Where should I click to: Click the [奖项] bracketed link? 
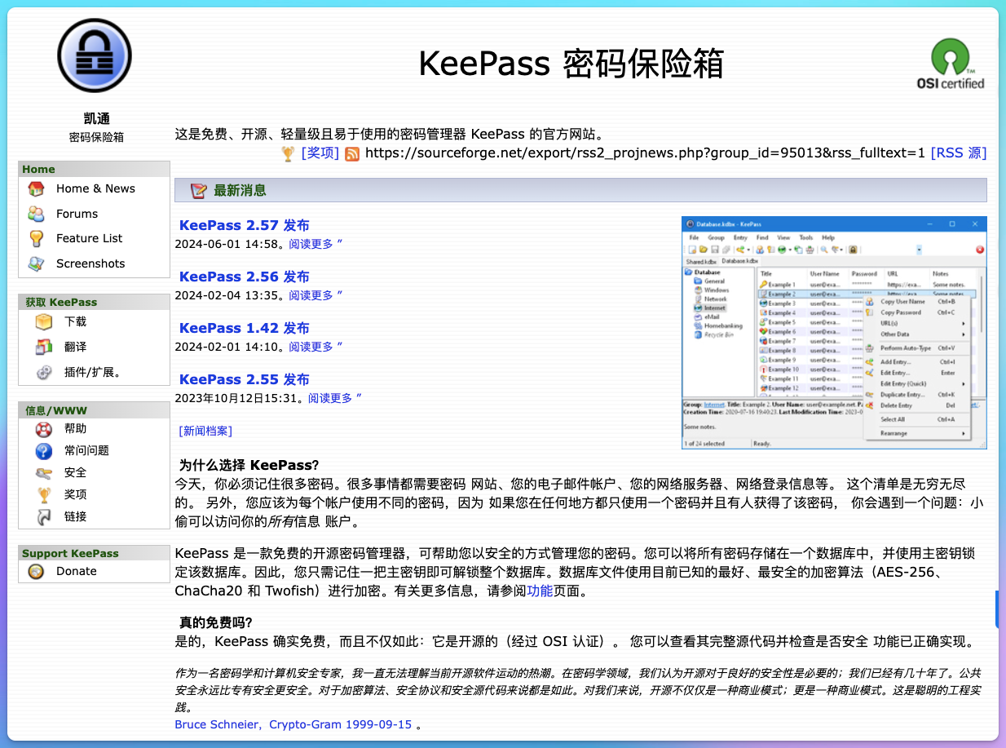[x=320, y=153]
